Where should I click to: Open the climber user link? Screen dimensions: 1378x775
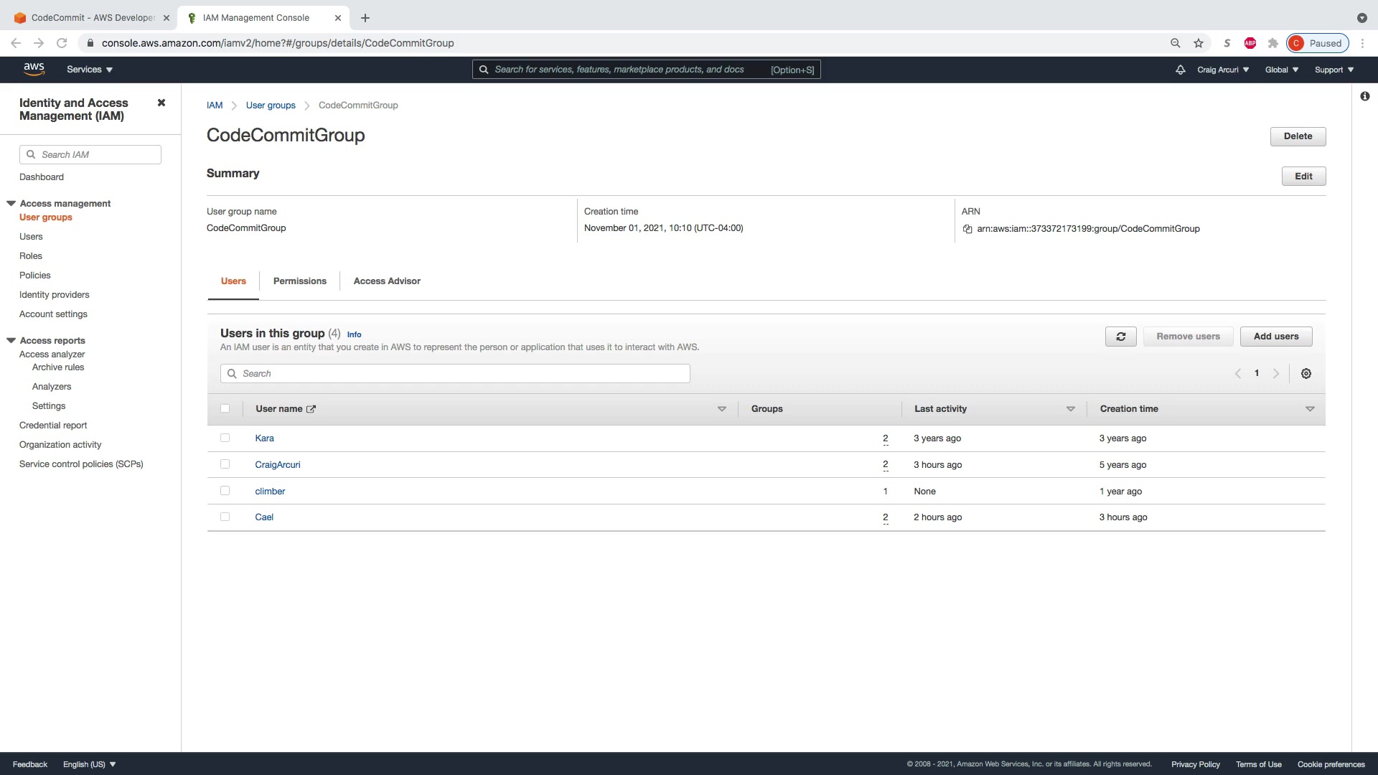270,492
